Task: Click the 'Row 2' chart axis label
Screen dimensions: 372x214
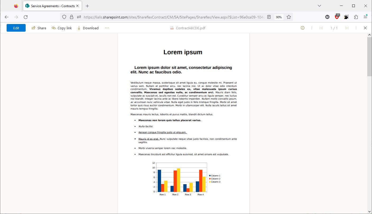Action: point(175,195)
